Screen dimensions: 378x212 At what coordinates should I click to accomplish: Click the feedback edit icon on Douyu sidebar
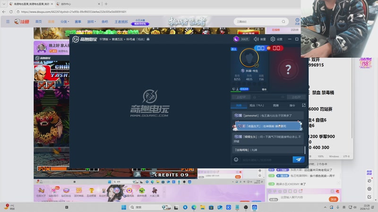pyautogui.click(x=369, y=197)
